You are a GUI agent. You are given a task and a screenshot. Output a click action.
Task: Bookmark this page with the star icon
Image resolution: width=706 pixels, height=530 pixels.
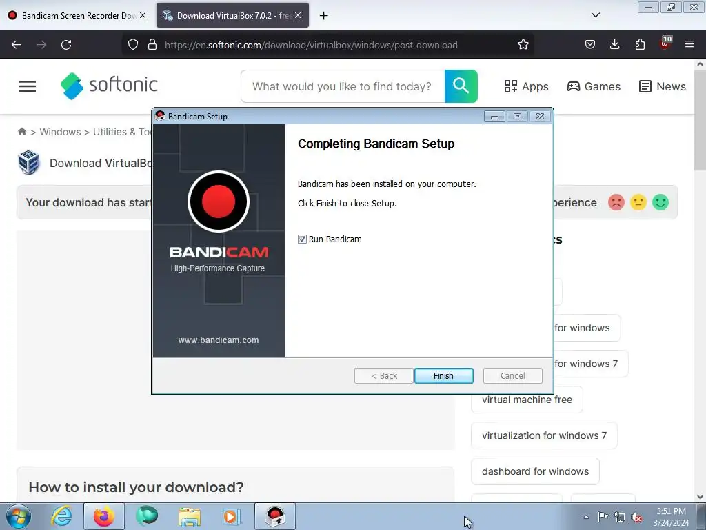pos(523,45)
